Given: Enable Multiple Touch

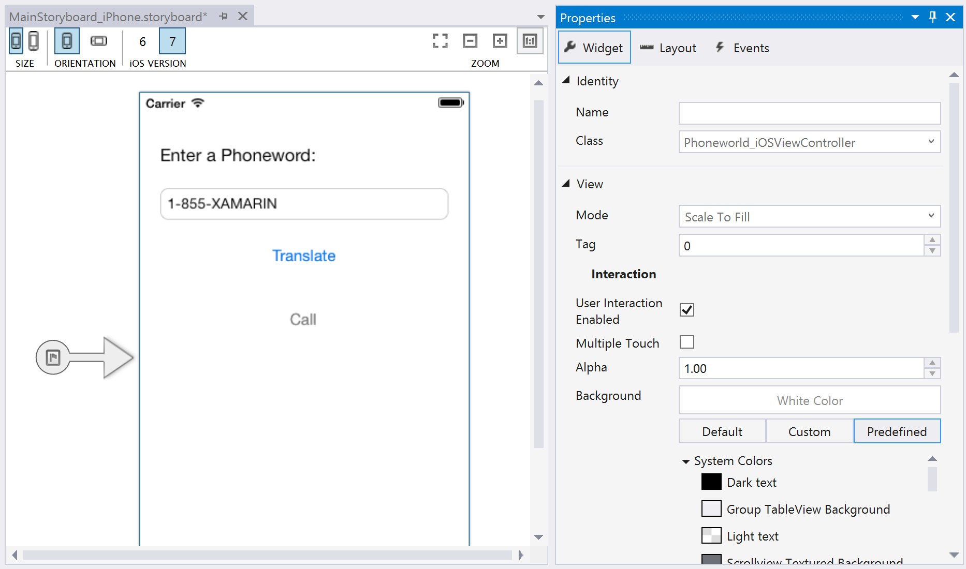Looking at the screenshot, I should click(686, 342).
